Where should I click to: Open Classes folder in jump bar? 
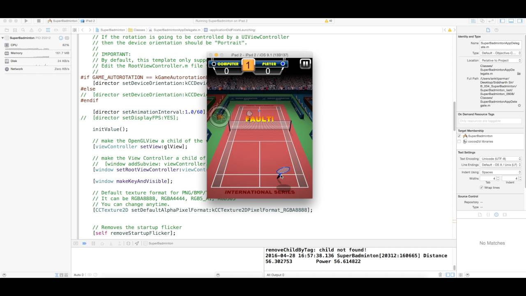[137, 30]
